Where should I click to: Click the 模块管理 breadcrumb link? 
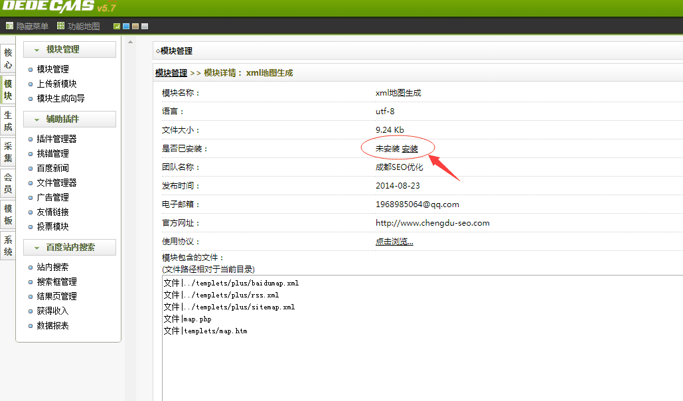(x=171, y=73)
